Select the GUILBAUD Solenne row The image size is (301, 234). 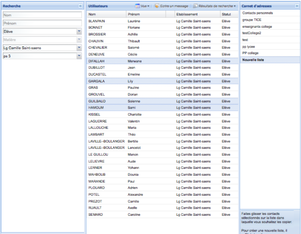click(162, 101)
